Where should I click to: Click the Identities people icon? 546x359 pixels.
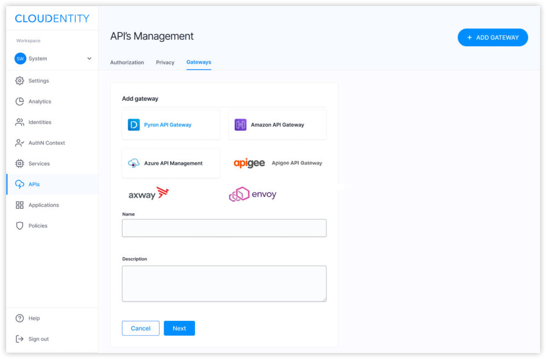tap(20, 122)
